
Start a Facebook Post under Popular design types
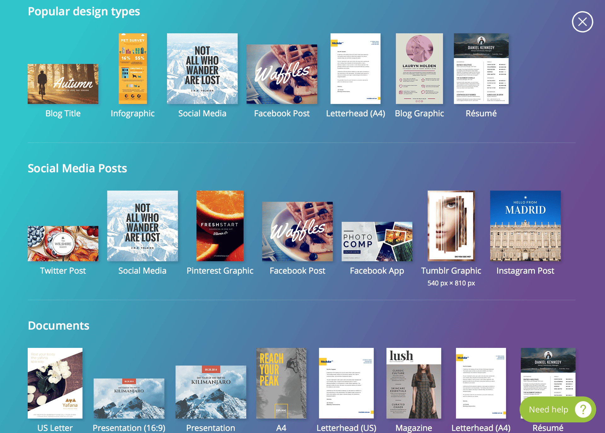coord(282,74)
